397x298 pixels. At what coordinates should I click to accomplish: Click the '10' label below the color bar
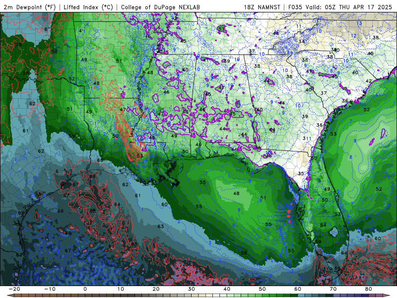click(x=121, y=289)
